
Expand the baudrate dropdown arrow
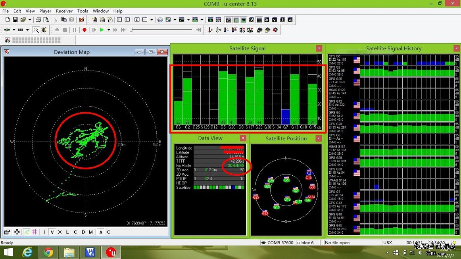(x=27, y=30)
